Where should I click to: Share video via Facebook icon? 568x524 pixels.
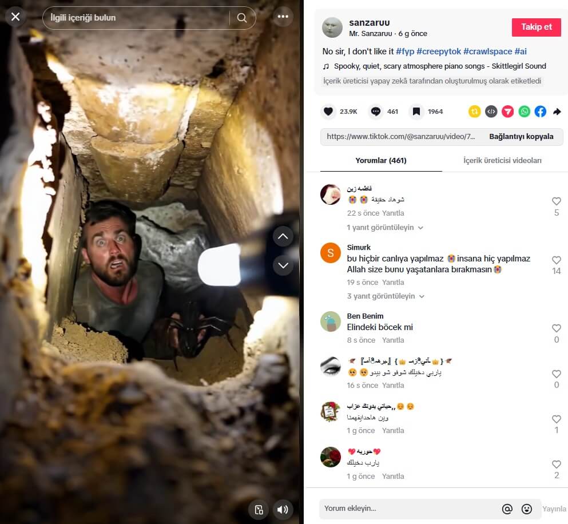tap(541, 112)
